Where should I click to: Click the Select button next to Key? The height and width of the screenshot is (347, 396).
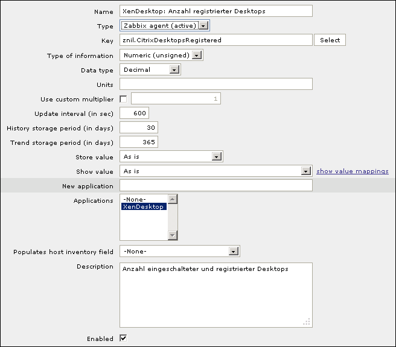(x=330, y=40)
